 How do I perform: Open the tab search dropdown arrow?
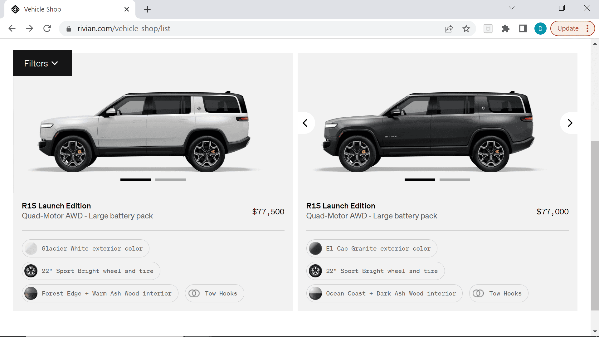[x=512, y=8]
